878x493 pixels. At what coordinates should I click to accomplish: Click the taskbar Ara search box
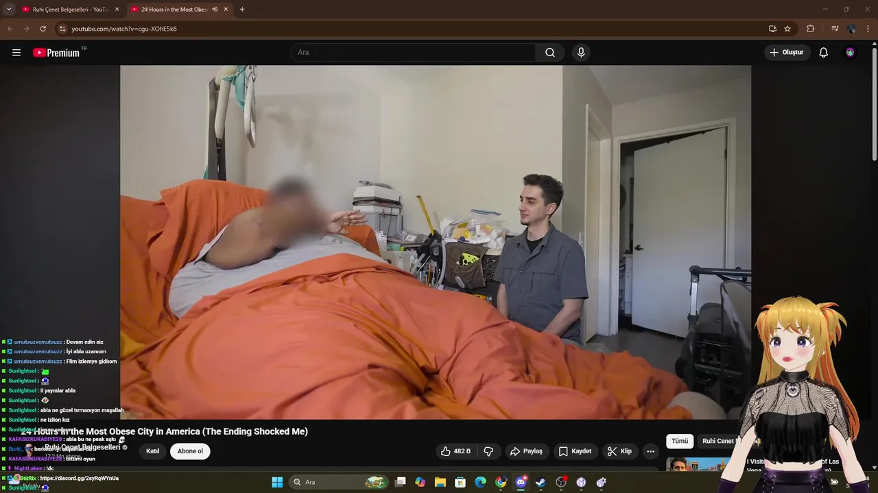(339, 482)
